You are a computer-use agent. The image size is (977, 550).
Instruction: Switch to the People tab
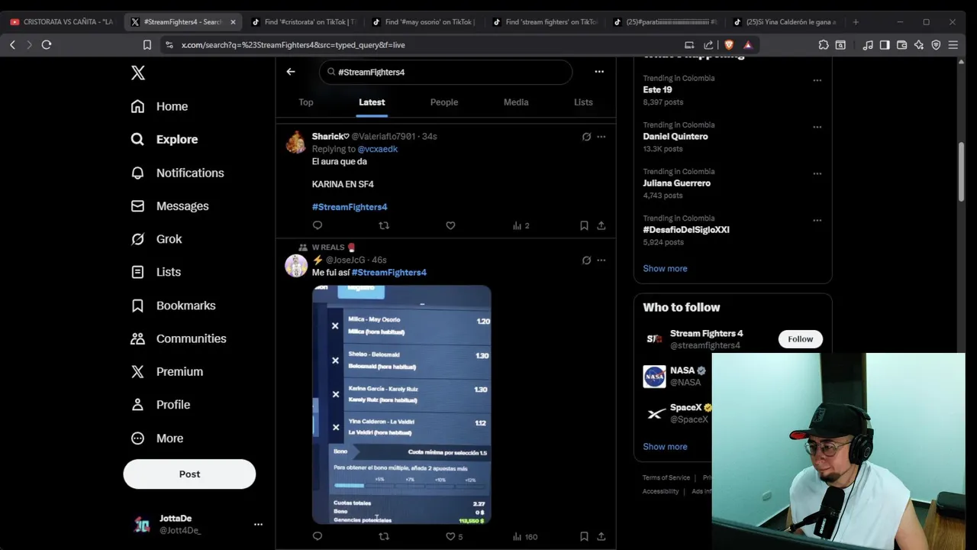click(444, 102)
